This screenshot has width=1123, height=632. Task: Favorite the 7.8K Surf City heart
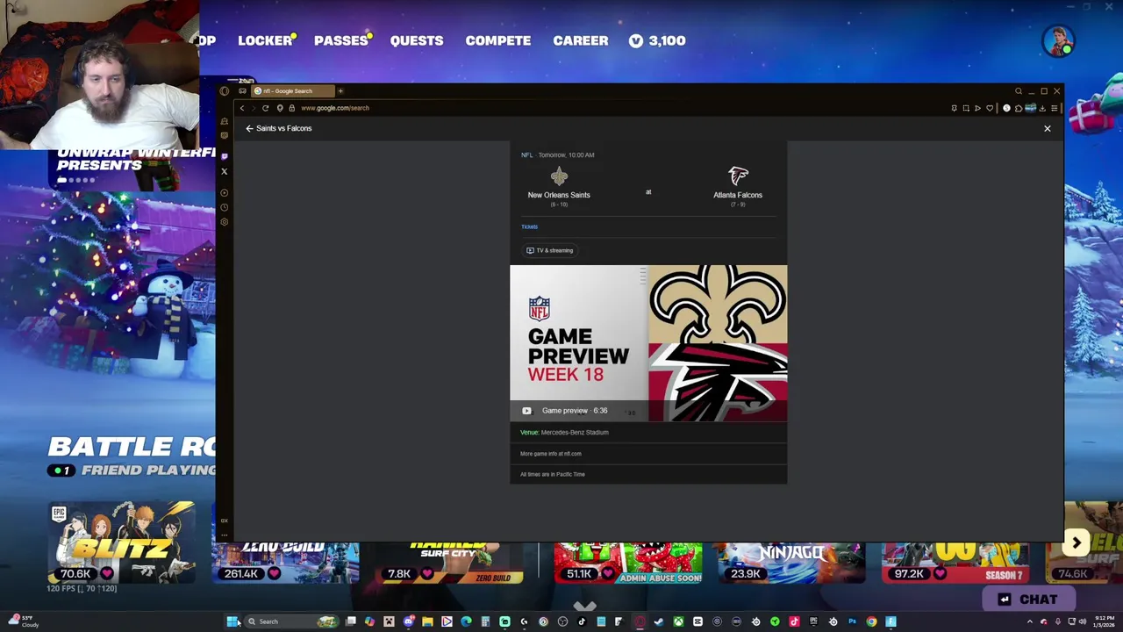click(427, 574)
